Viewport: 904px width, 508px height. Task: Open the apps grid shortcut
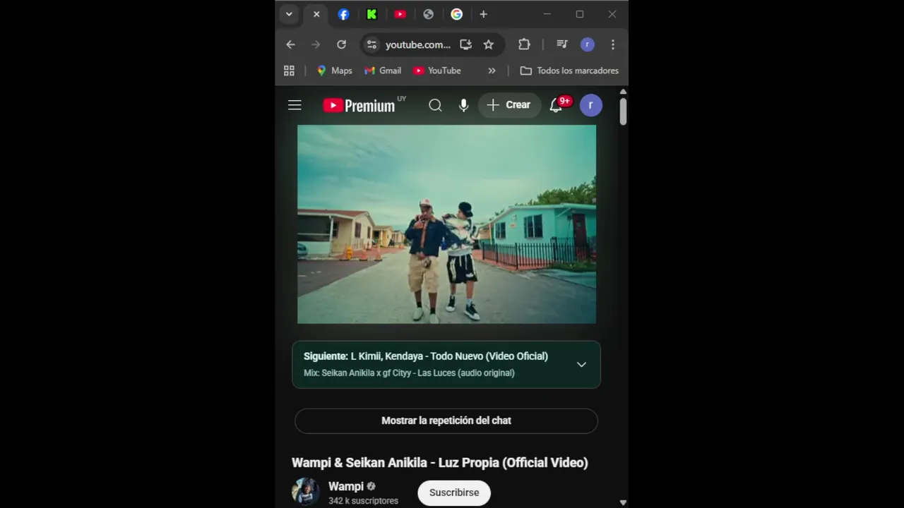click(x=289, y=71)
